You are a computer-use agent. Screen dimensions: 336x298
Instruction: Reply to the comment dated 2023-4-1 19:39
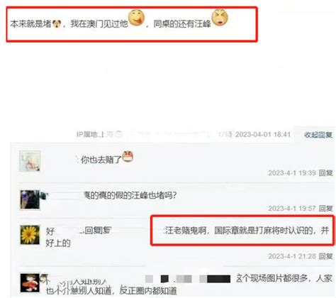[x=325, y=173]
